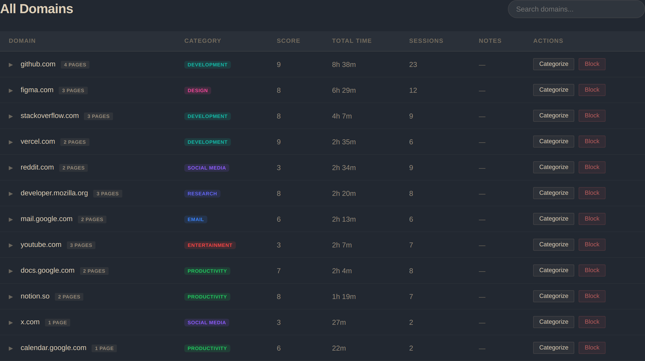
Task: Expand the calendar.google.com row
Action: click(x=11, y=348)
